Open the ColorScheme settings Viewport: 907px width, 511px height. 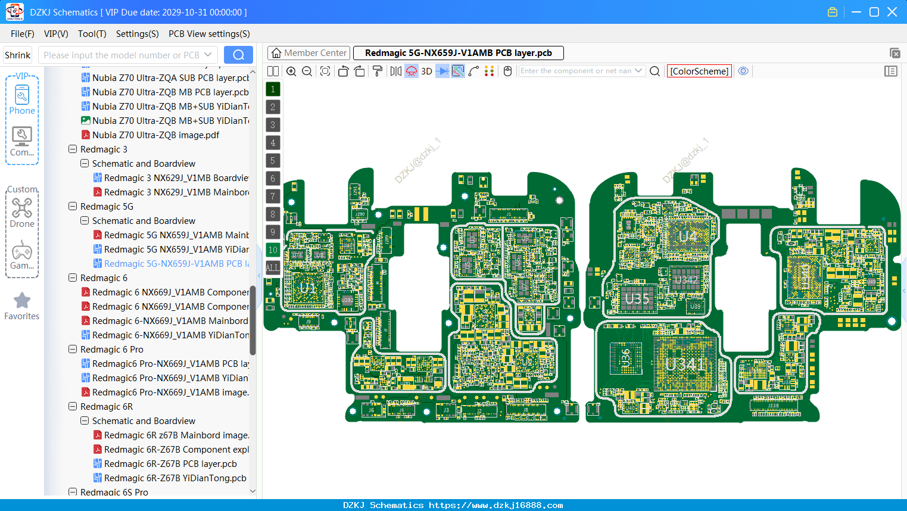[x=699, y=71]
